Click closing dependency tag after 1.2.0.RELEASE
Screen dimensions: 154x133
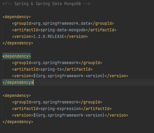pyautogui.click(x=18, y=43)
